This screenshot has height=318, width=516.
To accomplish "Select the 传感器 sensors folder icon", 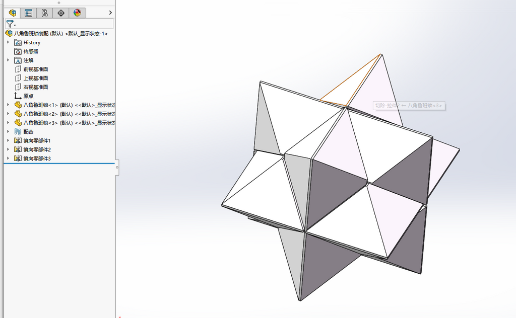I will tap(18, 51).
